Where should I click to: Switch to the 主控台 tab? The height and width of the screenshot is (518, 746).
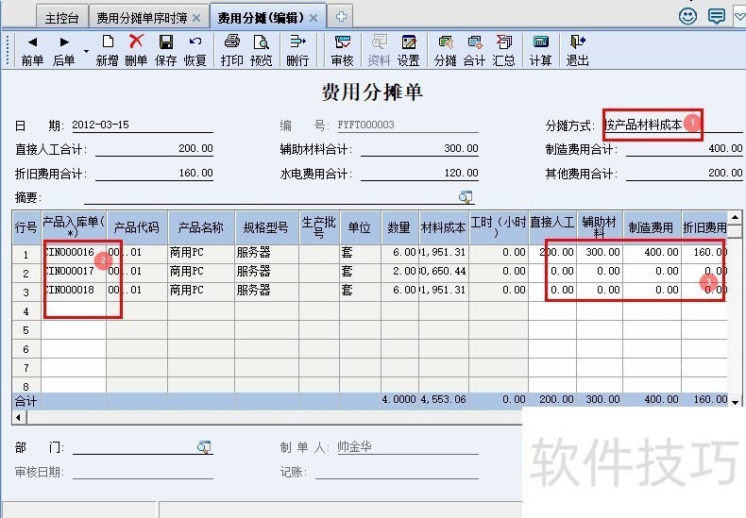62,17
